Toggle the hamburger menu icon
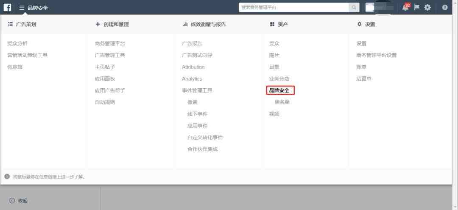The height and width of the screenshot is (210, 458). 22,8
